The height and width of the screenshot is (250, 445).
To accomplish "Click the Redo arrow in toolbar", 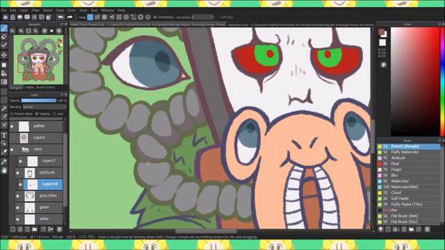I will pyautogui.click(x=70, y=17).
